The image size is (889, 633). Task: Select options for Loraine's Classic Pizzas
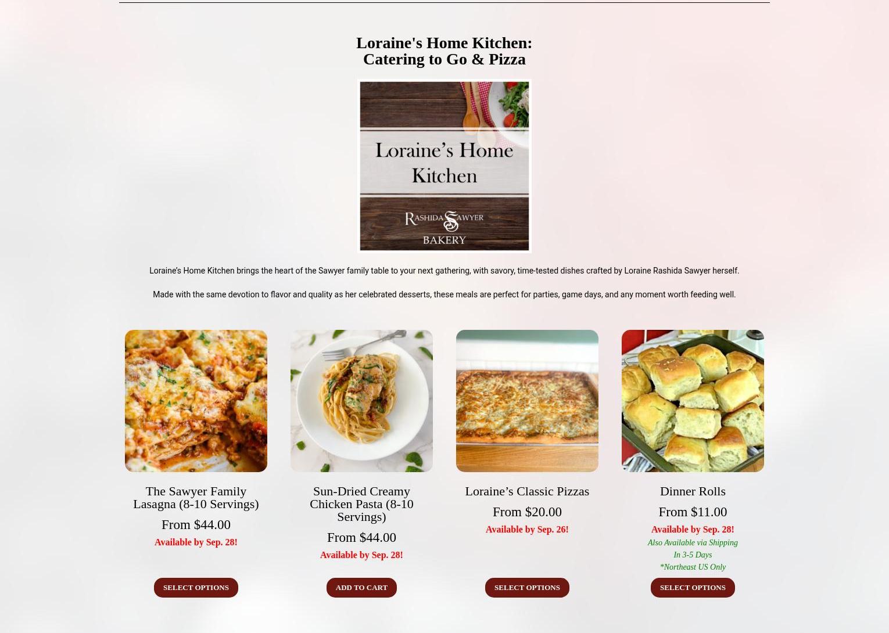tap(527, 588)
